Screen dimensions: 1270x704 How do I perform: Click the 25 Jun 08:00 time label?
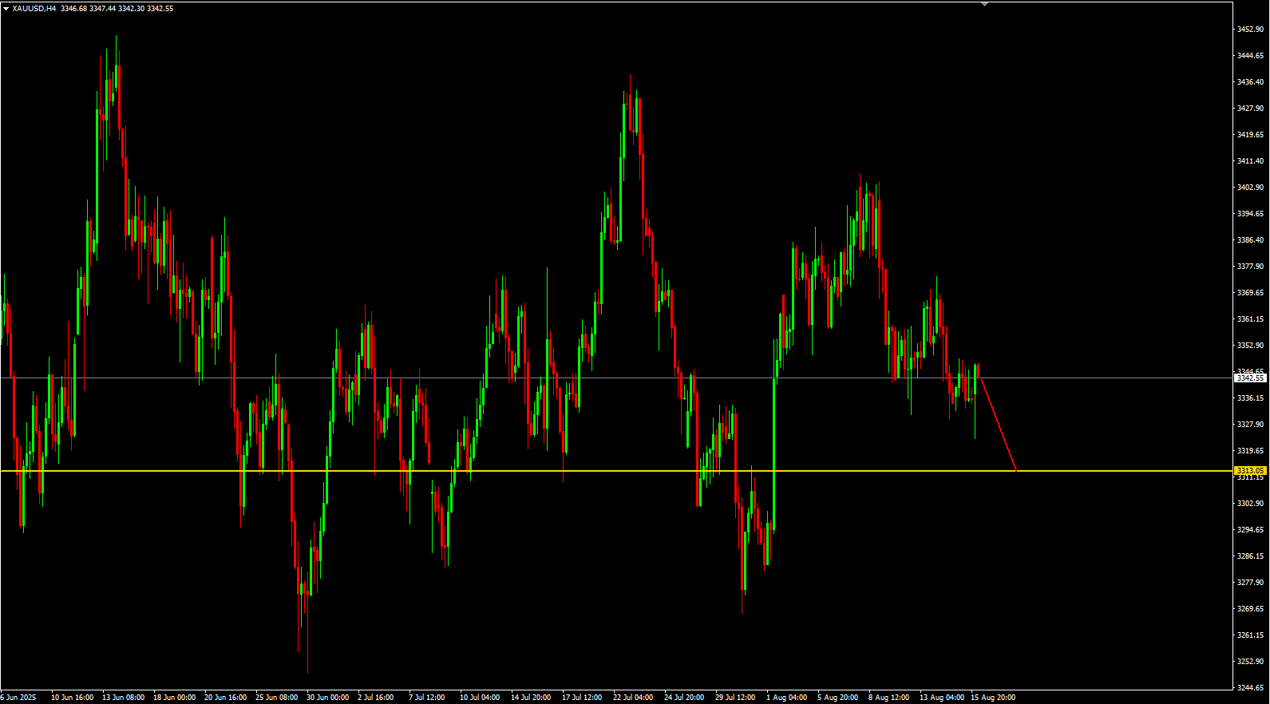[276, 698]
